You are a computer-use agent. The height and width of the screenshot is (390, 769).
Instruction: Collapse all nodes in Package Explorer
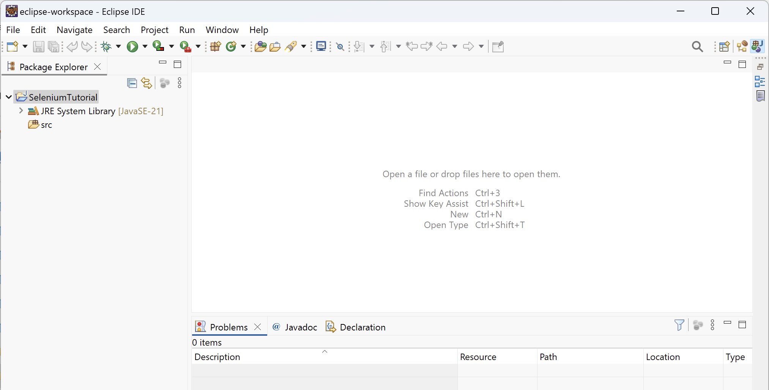coord(132,83)
